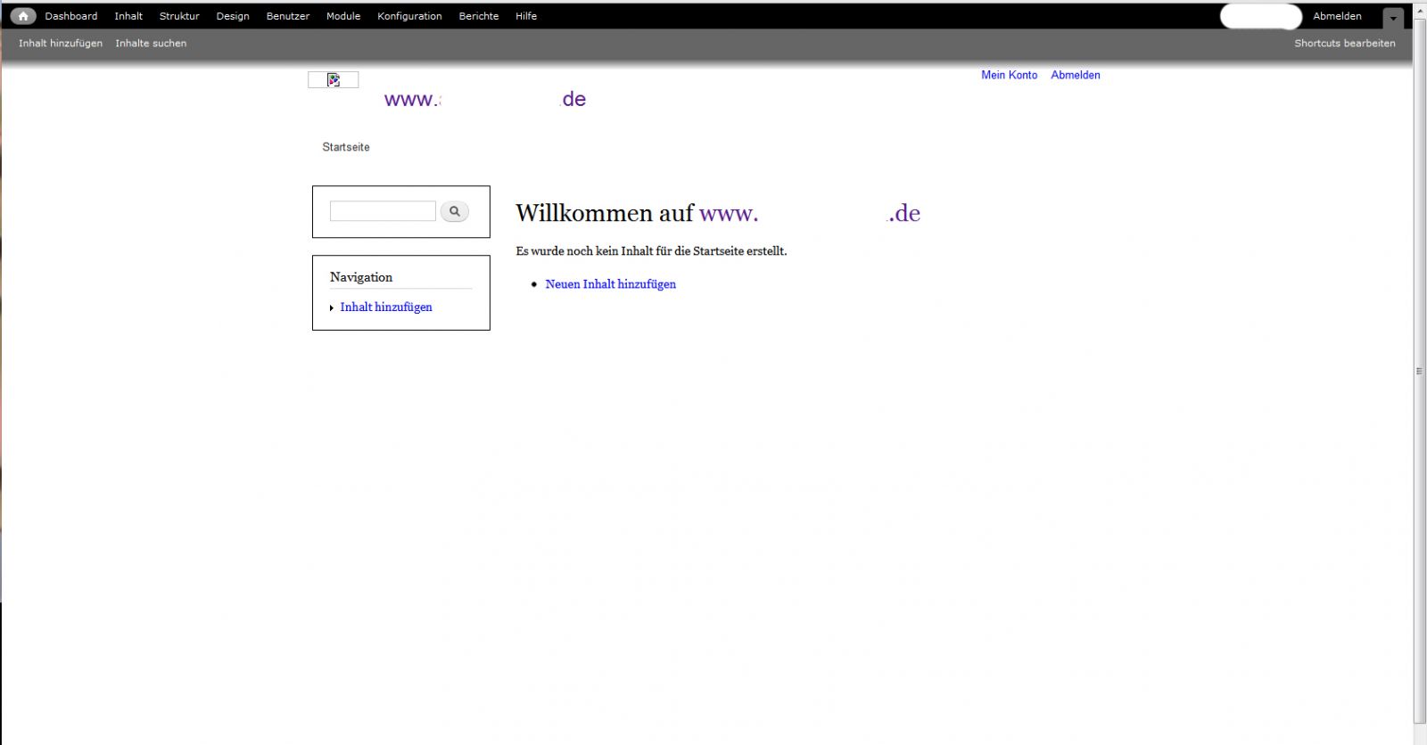The image size is (1427, 745).
Task: Open the Benutzer menu
Action: click(288, 16)
